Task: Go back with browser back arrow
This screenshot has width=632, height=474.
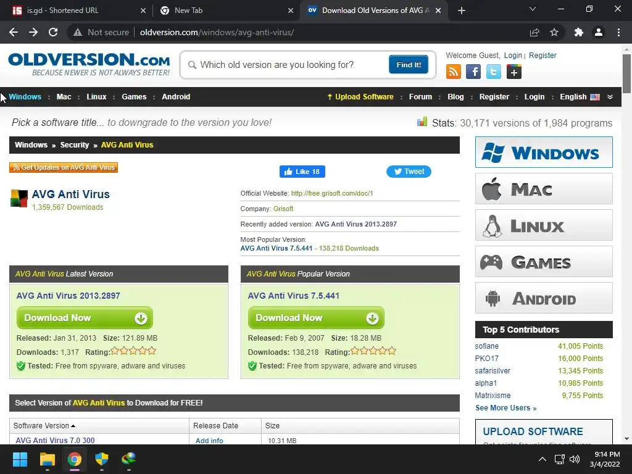Action: point(14,32)
